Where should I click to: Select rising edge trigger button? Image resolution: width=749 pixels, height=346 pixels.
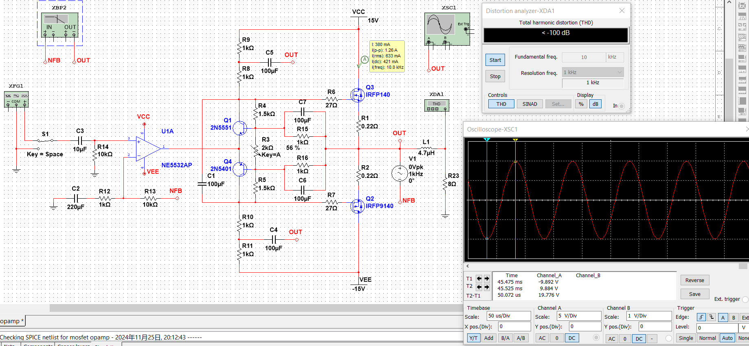click(x=701, y=317)
